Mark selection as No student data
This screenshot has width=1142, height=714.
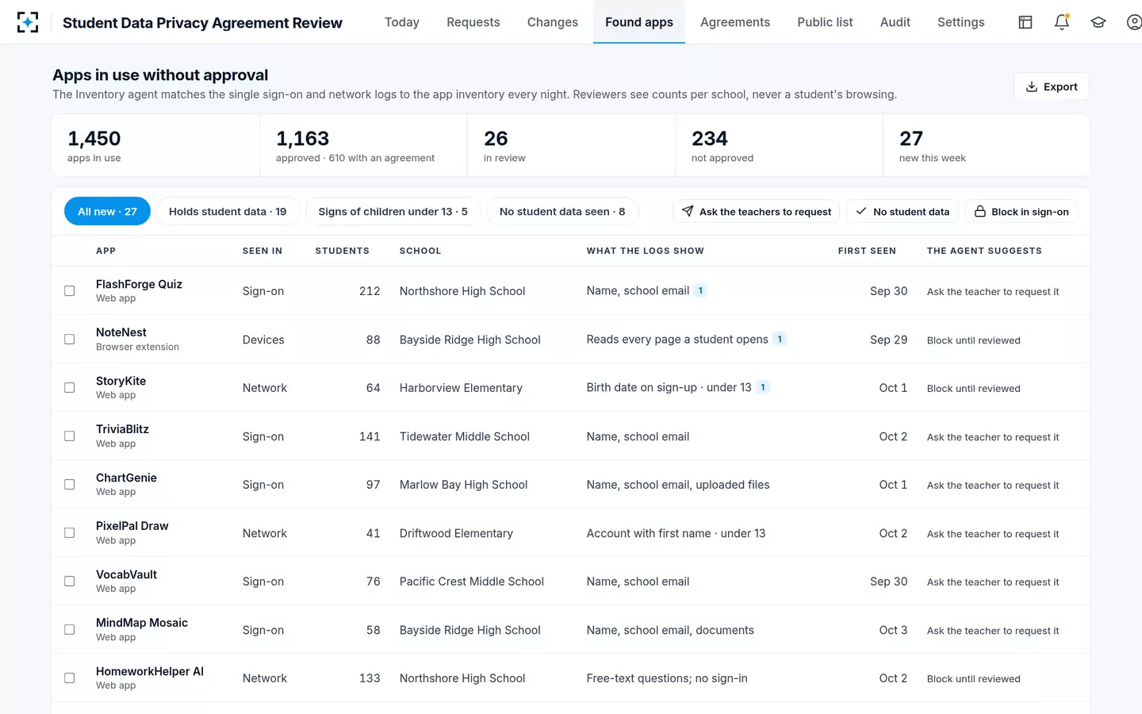(x=902, y=212)
